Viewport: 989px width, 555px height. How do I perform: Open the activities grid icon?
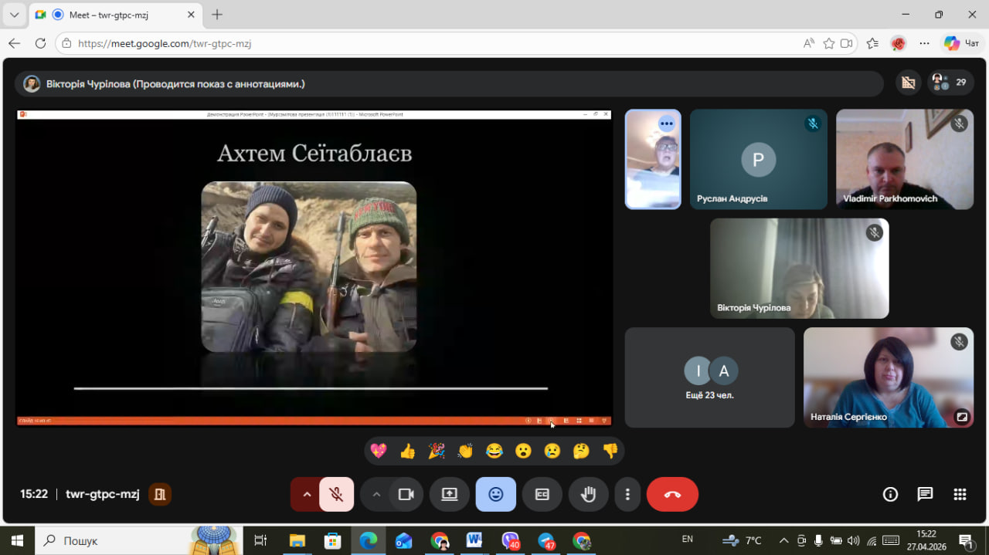tap(960, 495)
